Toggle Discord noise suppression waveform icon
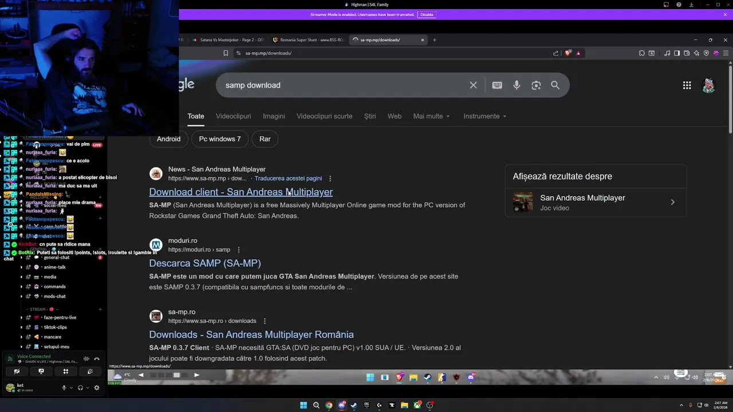Image resolution: width=733 pixels, height=412 pixels. tap(86, 359)
